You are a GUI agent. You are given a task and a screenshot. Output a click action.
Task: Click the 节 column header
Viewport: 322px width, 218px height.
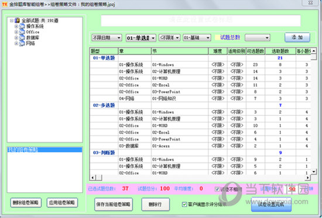coord(180,51)
